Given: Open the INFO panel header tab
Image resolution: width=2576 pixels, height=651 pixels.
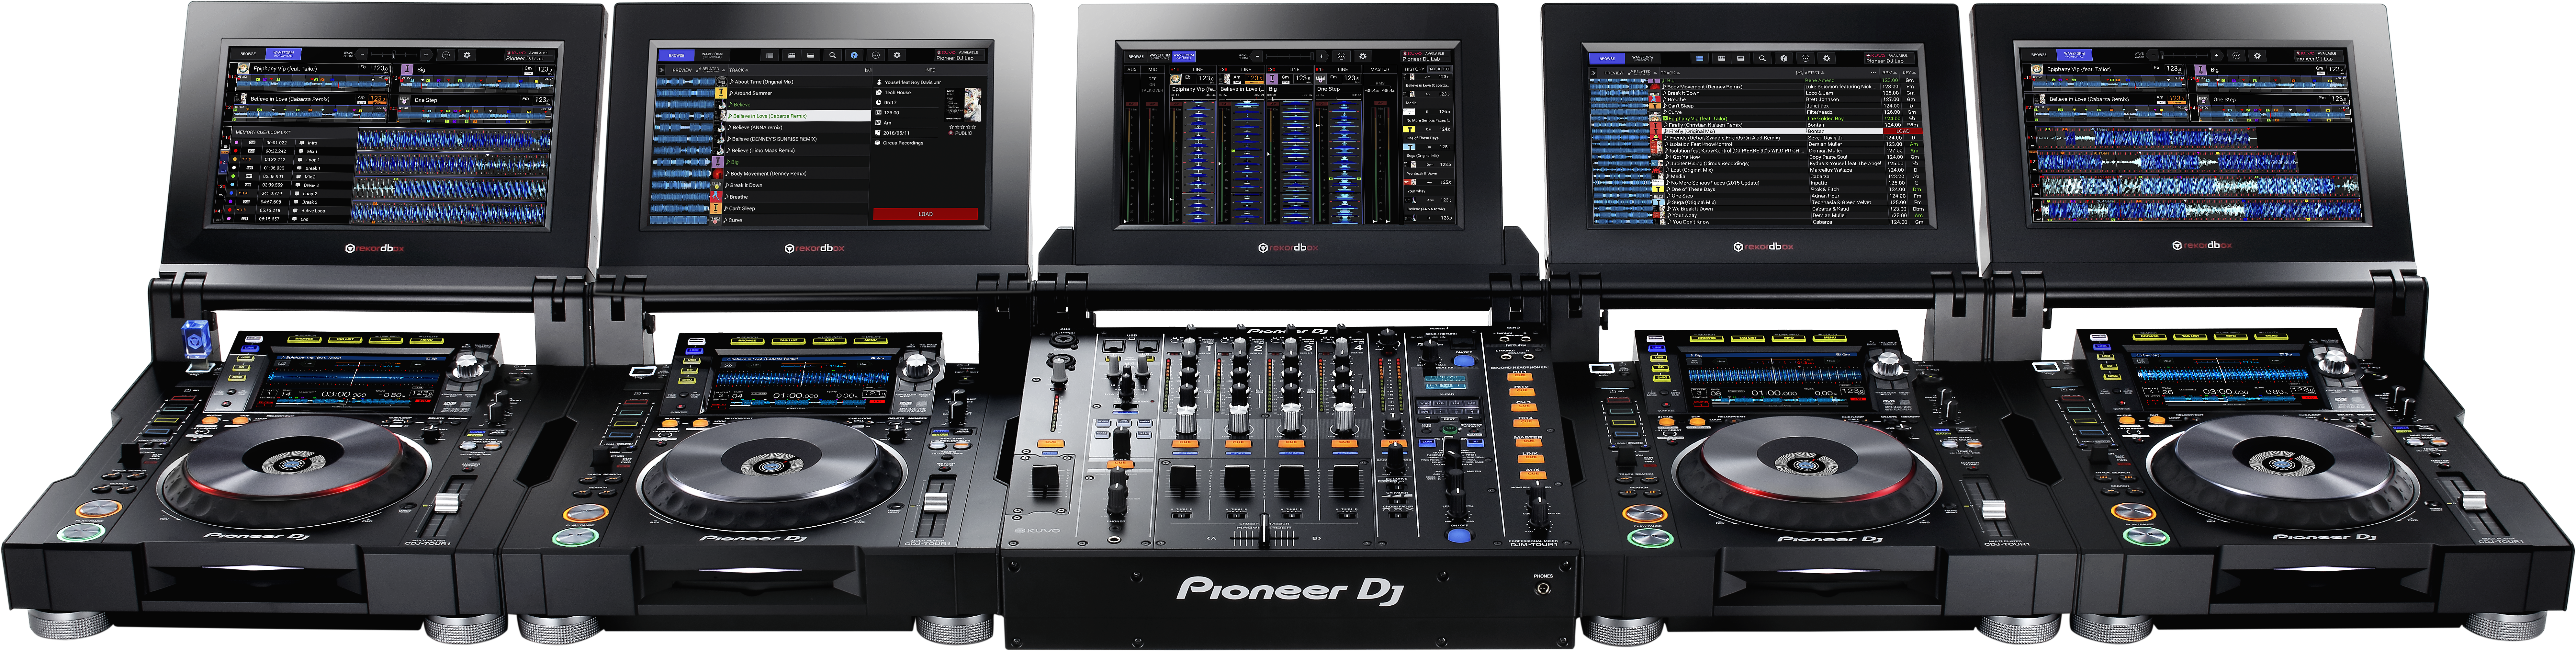Looking at the screenshot, I should [x=930, y=70].
